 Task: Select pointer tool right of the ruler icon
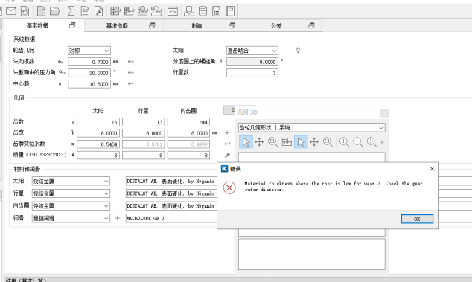point(301,142)
